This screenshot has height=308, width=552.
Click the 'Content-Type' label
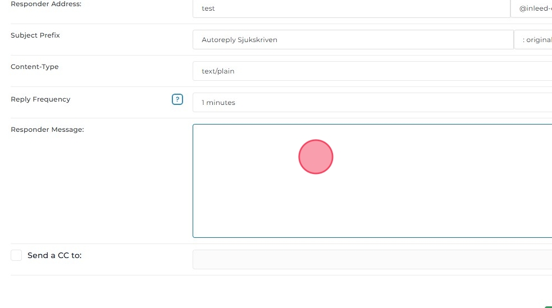(x=35, y=67)
